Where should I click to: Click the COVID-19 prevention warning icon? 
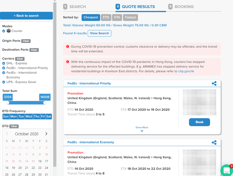click(68, 46)
